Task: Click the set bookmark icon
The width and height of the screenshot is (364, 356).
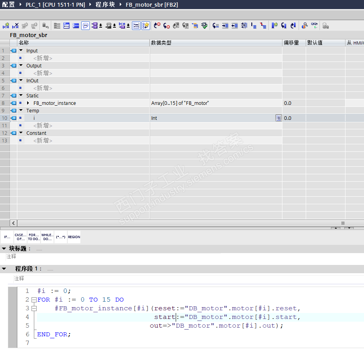Action: (275, 26)
